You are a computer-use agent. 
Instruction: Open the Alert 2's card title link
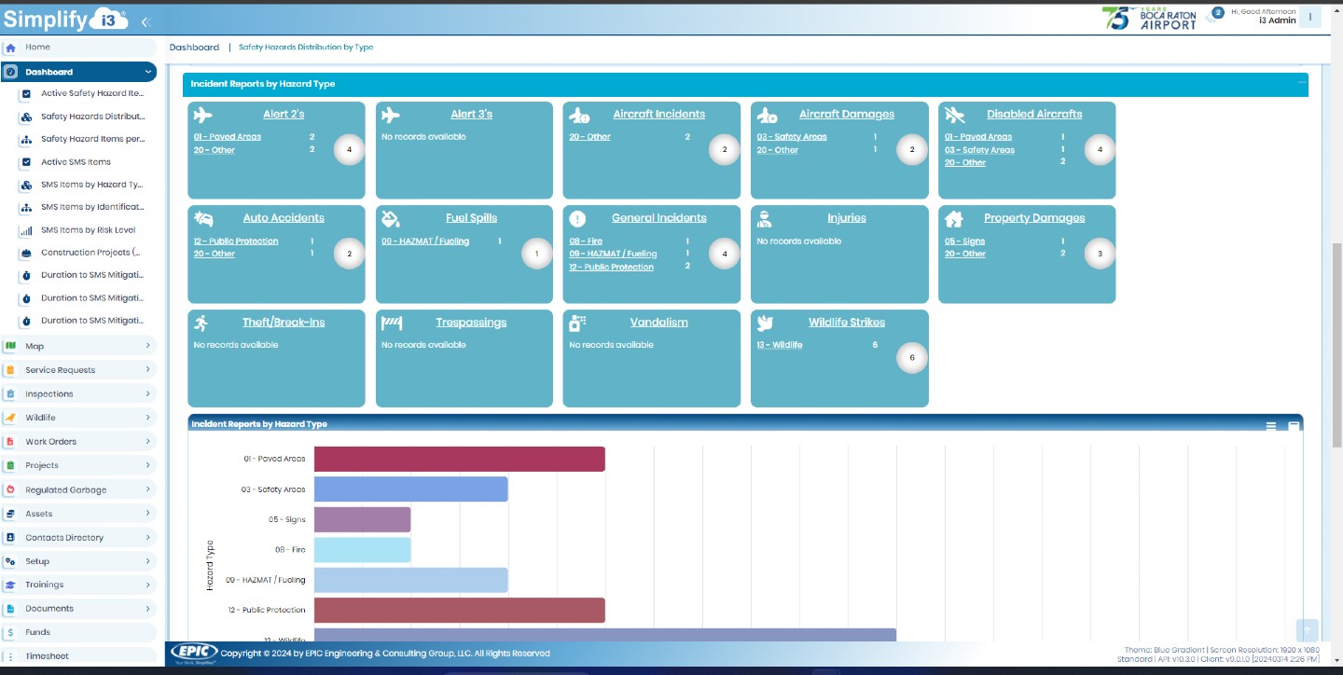coord(284,115)
